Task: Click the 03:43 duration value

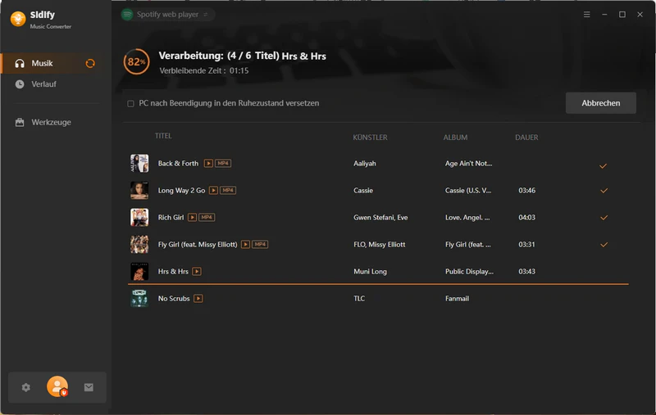Action: tap(526, 272)
